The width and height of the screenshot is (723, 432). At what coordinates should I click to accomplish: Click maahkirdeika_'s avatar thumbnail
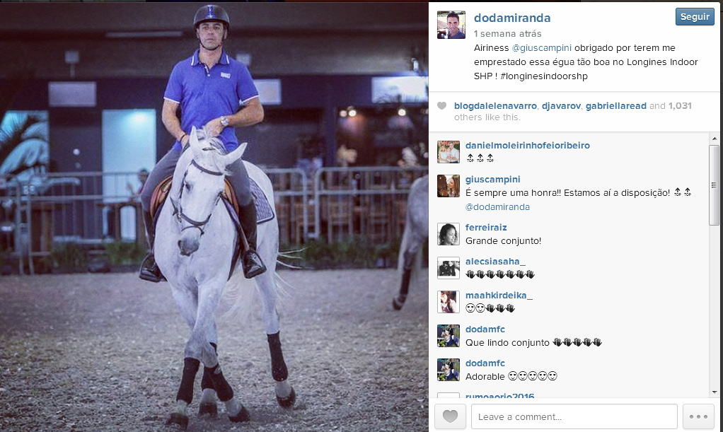pyautogui.click(x=449, y=302)
